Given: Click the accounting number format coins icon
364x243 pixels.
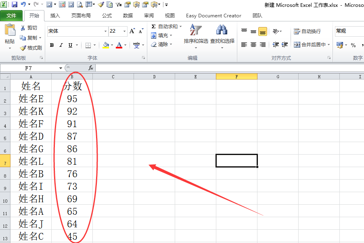Looking at the screenshot, I should pyautogui.click(x=340, y=45).
